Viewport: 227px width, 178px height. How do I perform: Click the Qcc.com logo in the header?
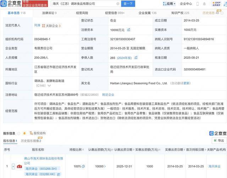pyautogui.click(x=11, y=4)
